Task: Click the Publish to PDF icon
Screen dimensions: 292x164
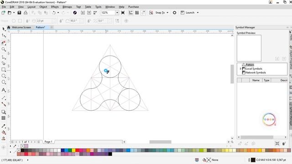Action: (95, 13)
